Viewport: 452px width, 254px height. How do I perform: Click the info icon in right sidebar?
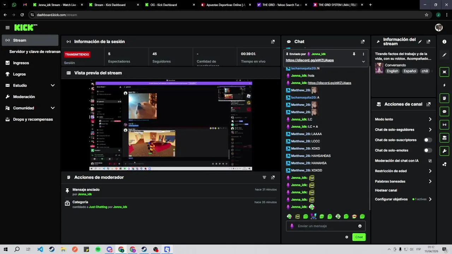[444, 42]
